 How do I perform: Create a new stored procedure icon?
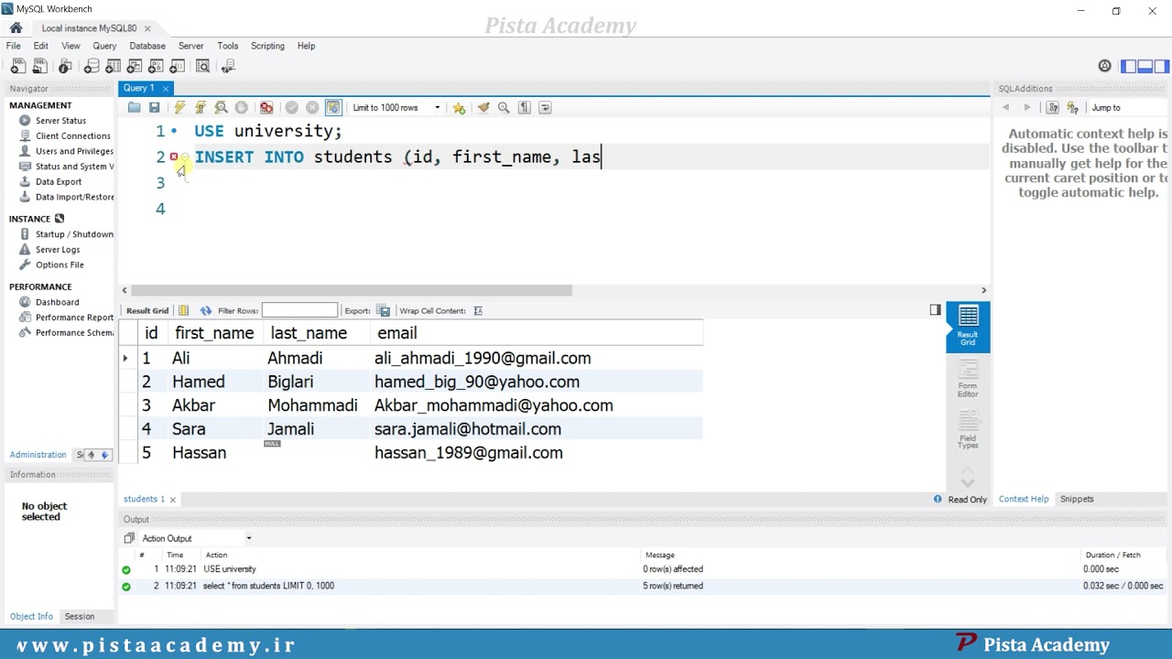click(x=157, y=66)
